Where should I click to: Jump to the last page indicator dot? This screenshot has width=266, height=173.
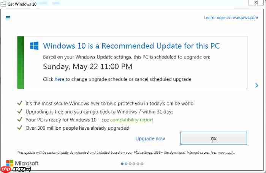point(142,164)
